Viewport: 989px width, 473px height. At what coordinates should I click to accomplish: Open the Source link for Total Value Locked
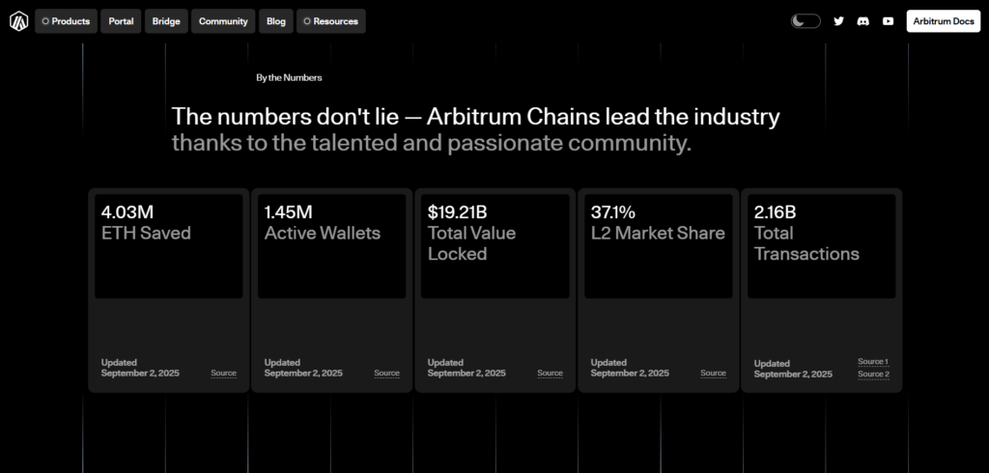point(550,373)
